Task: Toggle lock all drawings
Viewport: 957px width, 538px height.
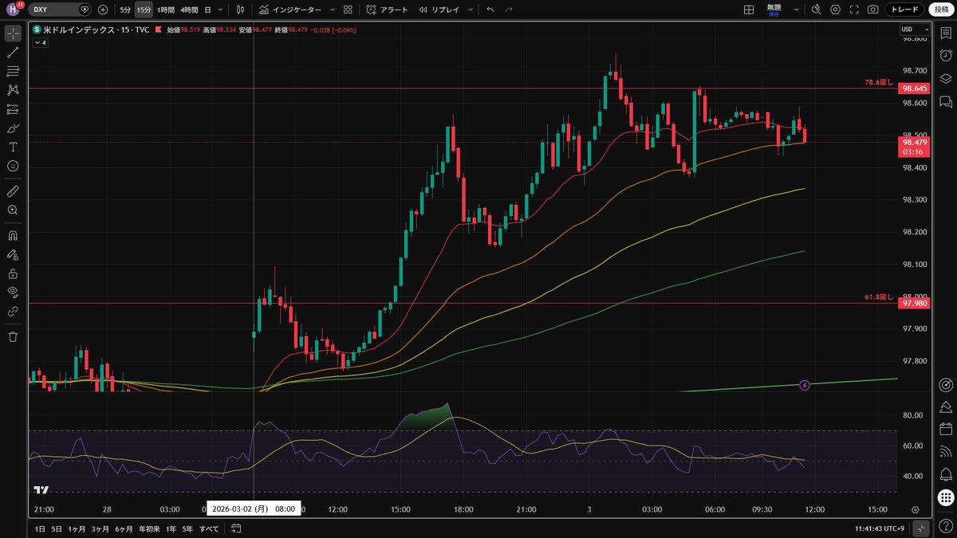Action: pyautogui.click(x=13, y=273)
